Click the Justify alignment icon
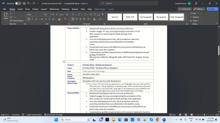The image size is (220, 123). coord(84,19)
